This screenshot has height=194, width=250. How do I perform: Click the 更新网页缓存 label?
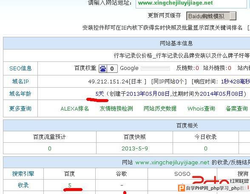(164, 15)
